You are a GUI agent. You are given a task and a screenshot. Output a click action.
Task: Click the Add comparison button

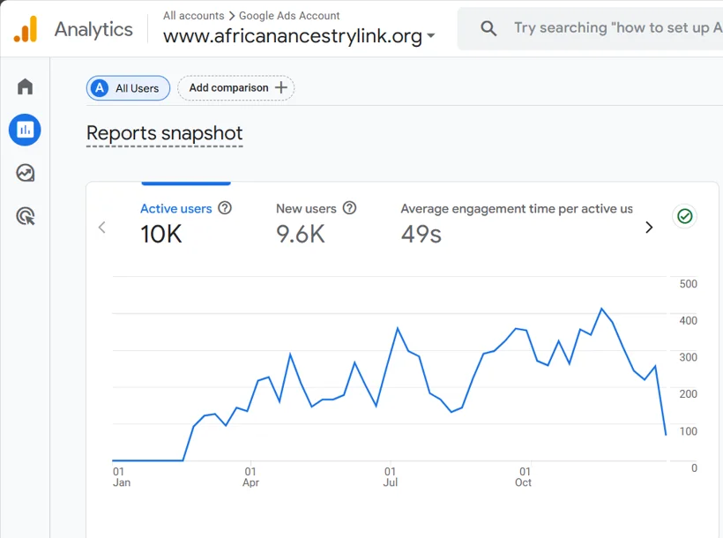click(235, 87)
